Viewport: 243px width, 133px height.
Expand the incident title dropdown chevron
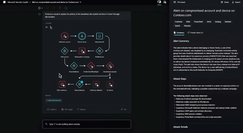(81, 2)
